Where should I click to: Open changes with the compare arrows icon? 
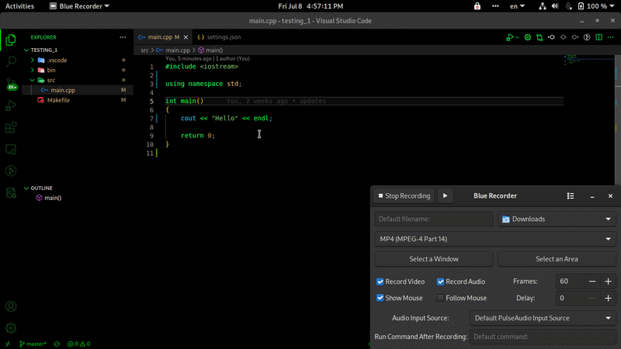pos(539,37)
